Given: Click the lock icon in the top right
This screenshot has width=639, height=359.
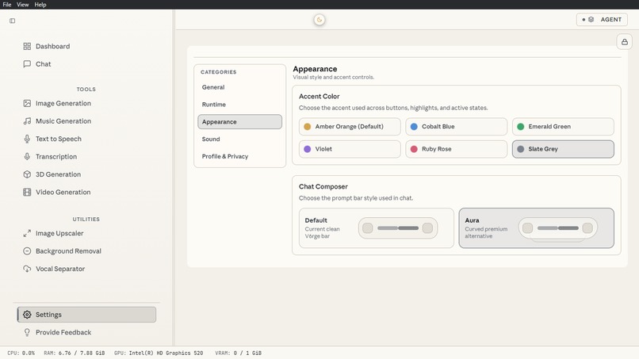Looking at the screenshot, I should click(x=624, y=42).
